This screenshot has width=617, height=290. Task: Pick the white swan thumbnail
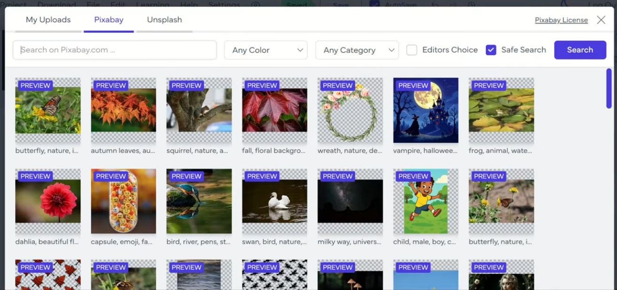click(274, 201)
